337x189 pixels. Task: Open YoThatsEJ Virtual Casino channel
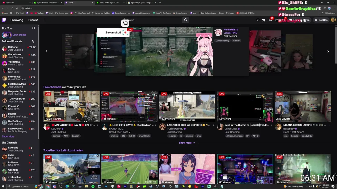click(x=19, y=63)
